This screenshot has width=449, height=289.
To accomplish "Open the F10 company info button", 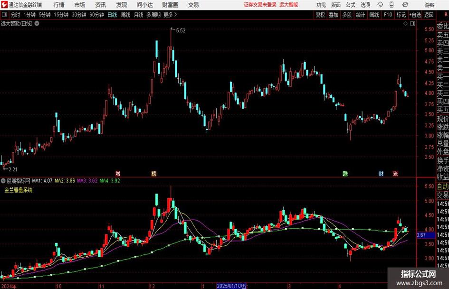I will pos(388,15).
